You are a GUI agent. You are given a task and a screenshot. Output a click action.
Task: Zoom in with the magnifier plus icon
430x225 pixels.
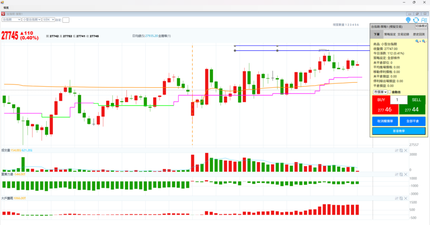pos(418,41)
